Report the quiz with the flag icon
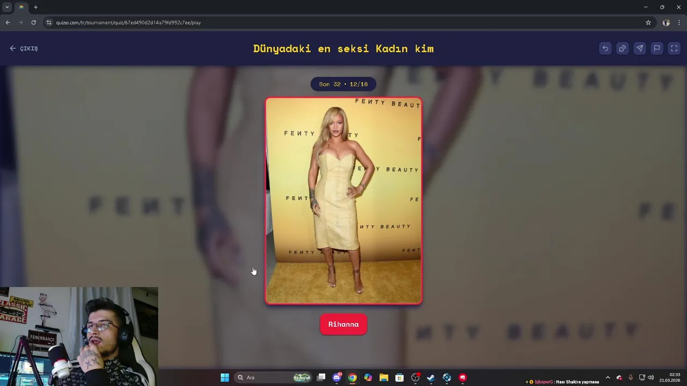687x386 pixels. [x=657, y=48]
